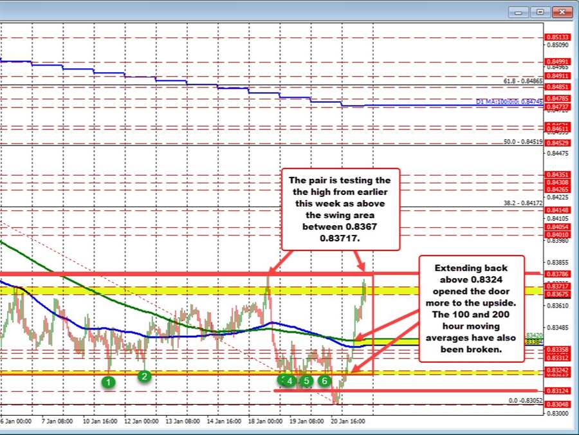The width and height of the screenshot is (579, 435).
Task: Select the D1 MA 100 0.84745 label
Action: (x=509, y=101)
